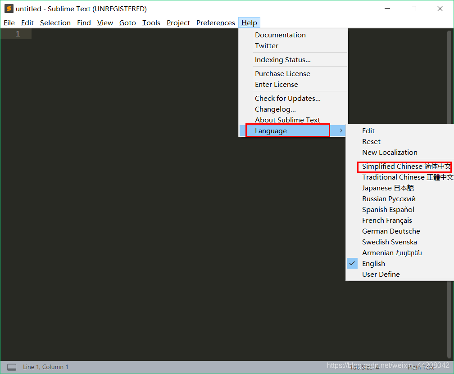
Task: Choose Reset in Language submenu
Action: pyautogui.click(x=400, y=142)
